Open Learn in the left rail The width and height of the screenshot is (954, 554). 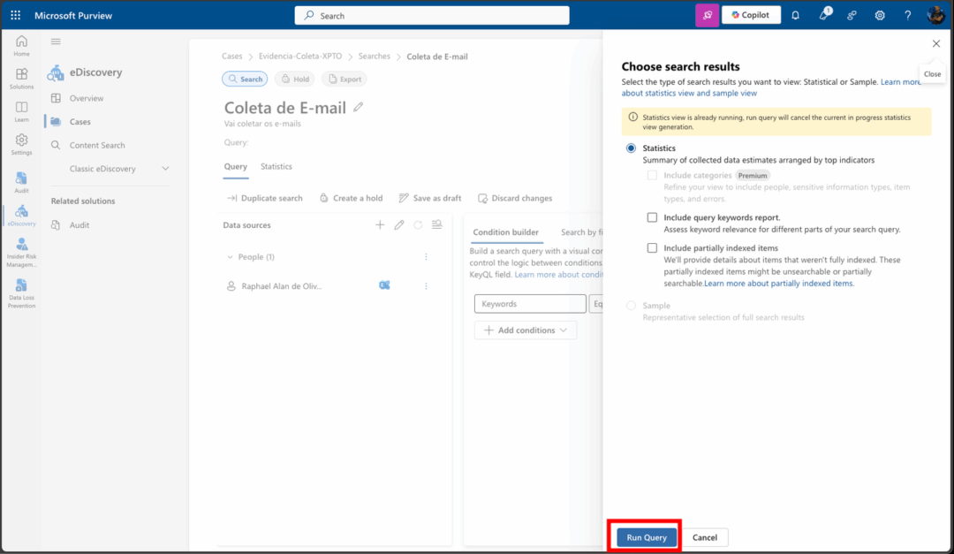pos(21,111)
